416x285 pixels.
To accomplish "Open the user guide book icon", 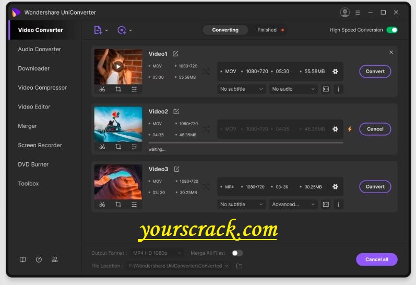I will click(x=23, y=259).
